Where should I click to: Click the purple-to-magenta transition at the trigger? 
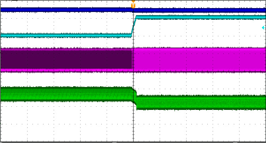(132, 59)
